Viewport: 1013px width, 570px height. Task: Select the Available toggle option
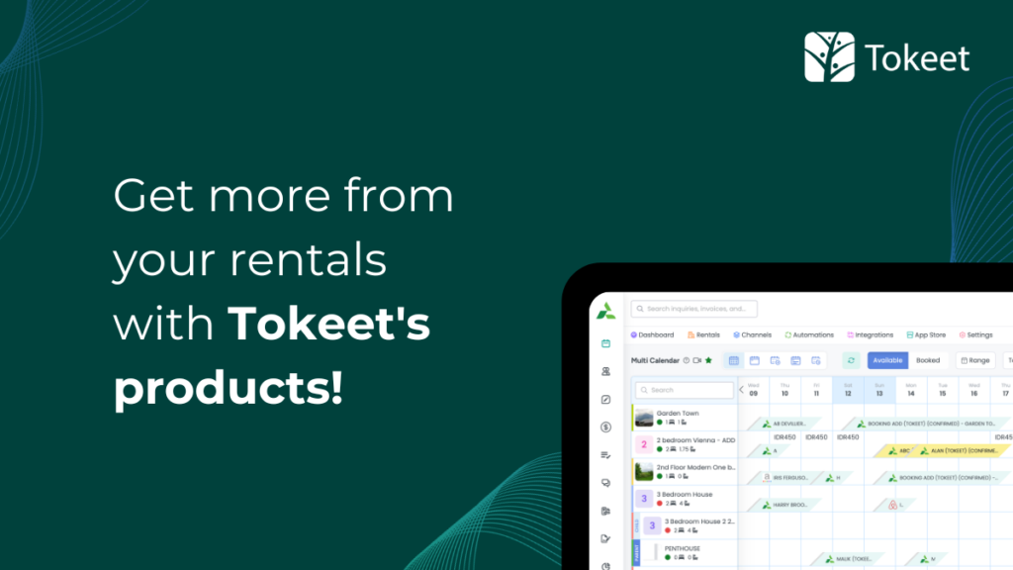coord(887,360)
